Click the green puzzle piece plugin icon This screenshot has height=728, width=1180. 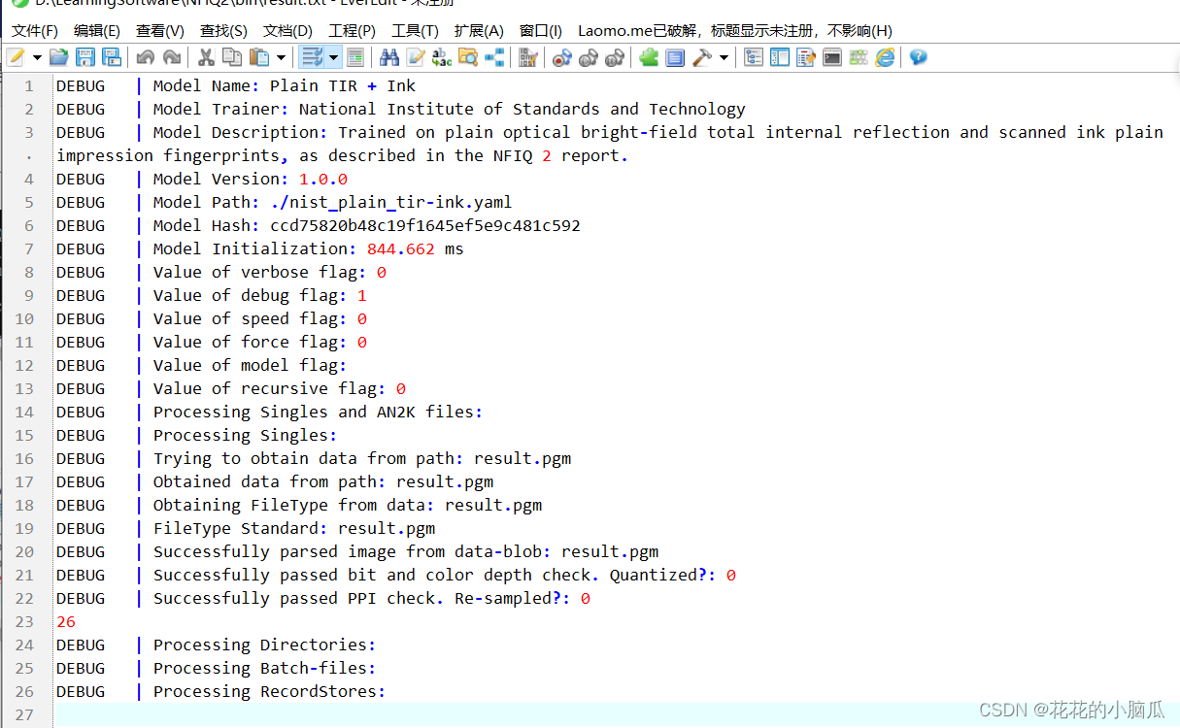tap(649, 57)
